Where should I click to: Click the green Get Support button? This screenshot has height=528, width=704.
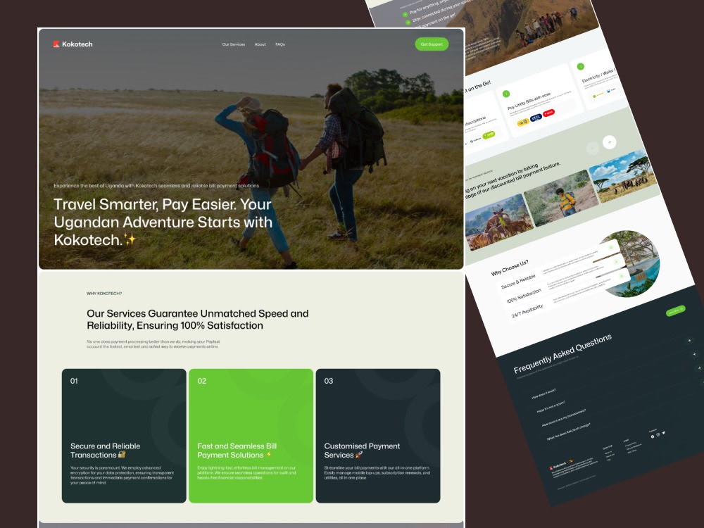432,44
